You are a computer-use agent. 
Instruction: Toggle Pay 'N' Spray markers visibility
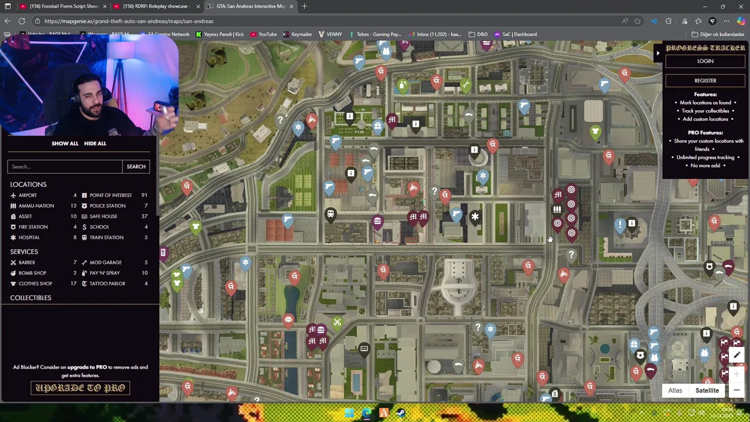click(x=115, y=273)
